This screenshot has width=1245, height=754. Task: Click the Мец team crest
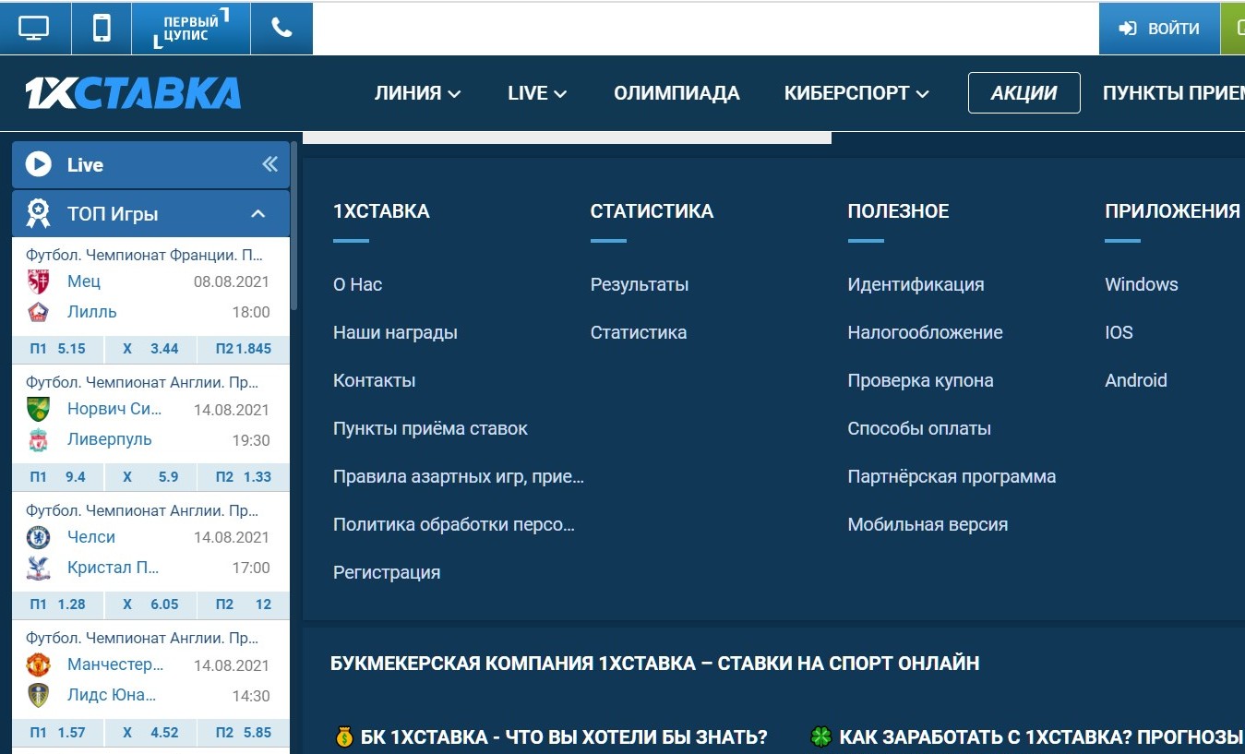point(38,281)
